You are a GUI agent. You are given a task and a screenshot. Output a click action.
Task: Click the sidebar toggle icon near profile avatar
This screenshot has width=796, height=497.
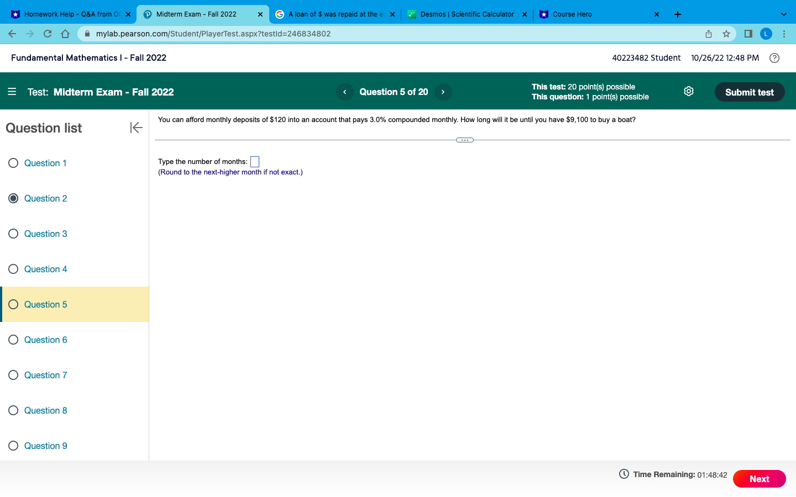pyautogui.click(x=748, y=34)
